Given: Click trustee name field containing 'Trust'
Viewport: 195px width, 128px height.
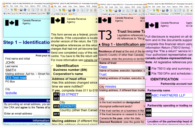Looking at the screenshot, I should (122, 74).
